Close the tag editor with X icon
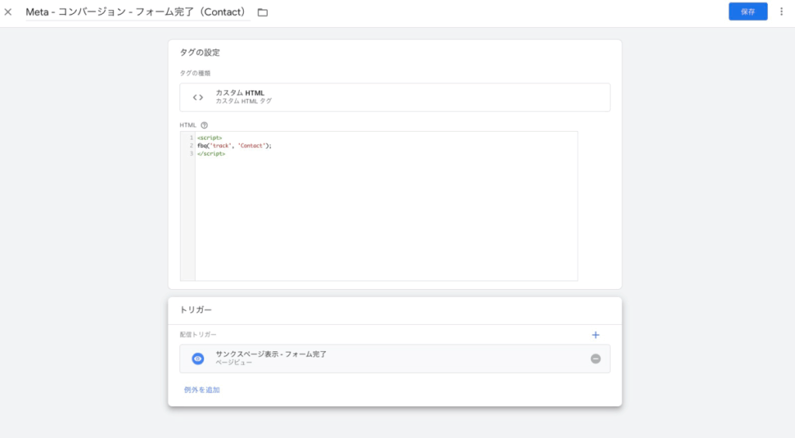Screen dimensions: 795x438 8,12
